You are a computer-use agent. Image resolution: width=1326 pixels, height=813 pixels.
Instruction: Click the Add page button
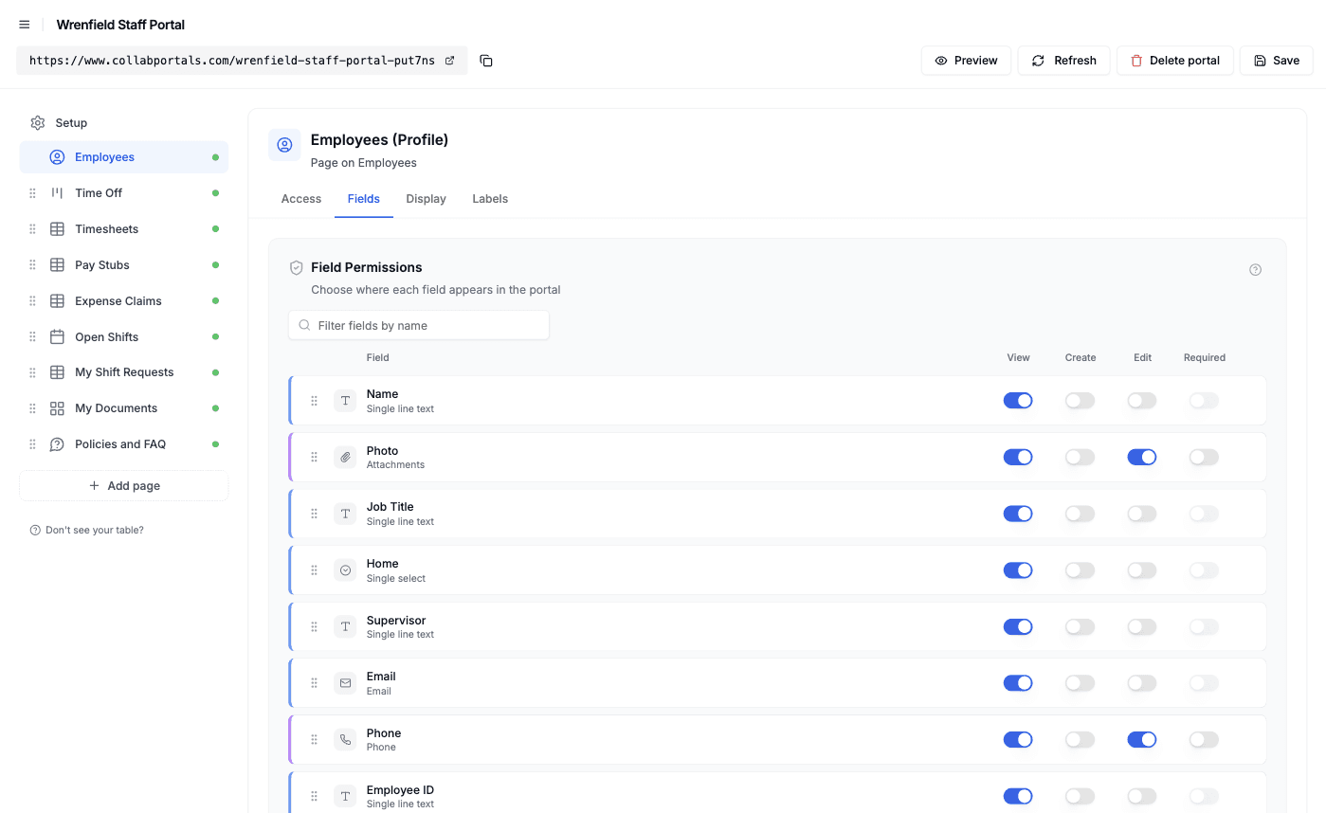point(124,486)
